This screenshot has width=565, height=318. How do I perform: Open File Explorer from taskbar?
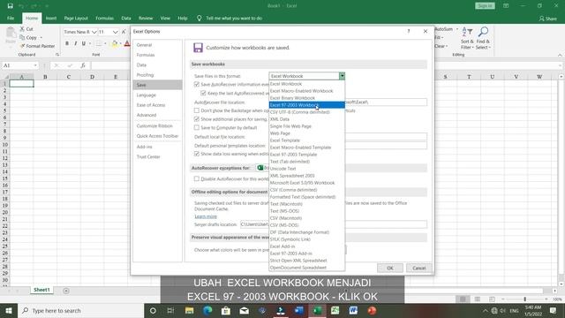pyautogui.click(x=189, y=310)
